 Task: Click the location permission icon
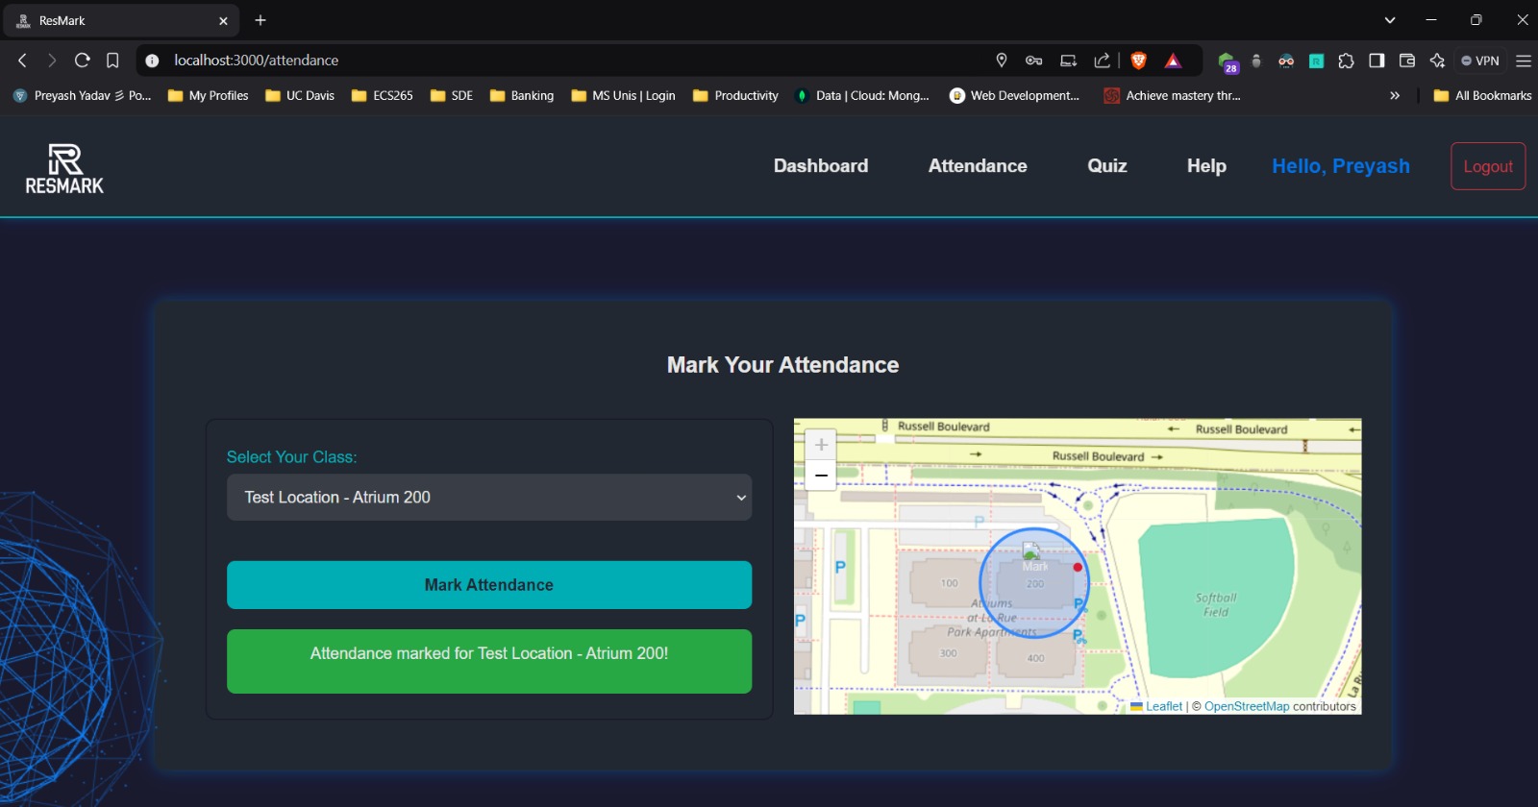click(x=1002, y=61)
